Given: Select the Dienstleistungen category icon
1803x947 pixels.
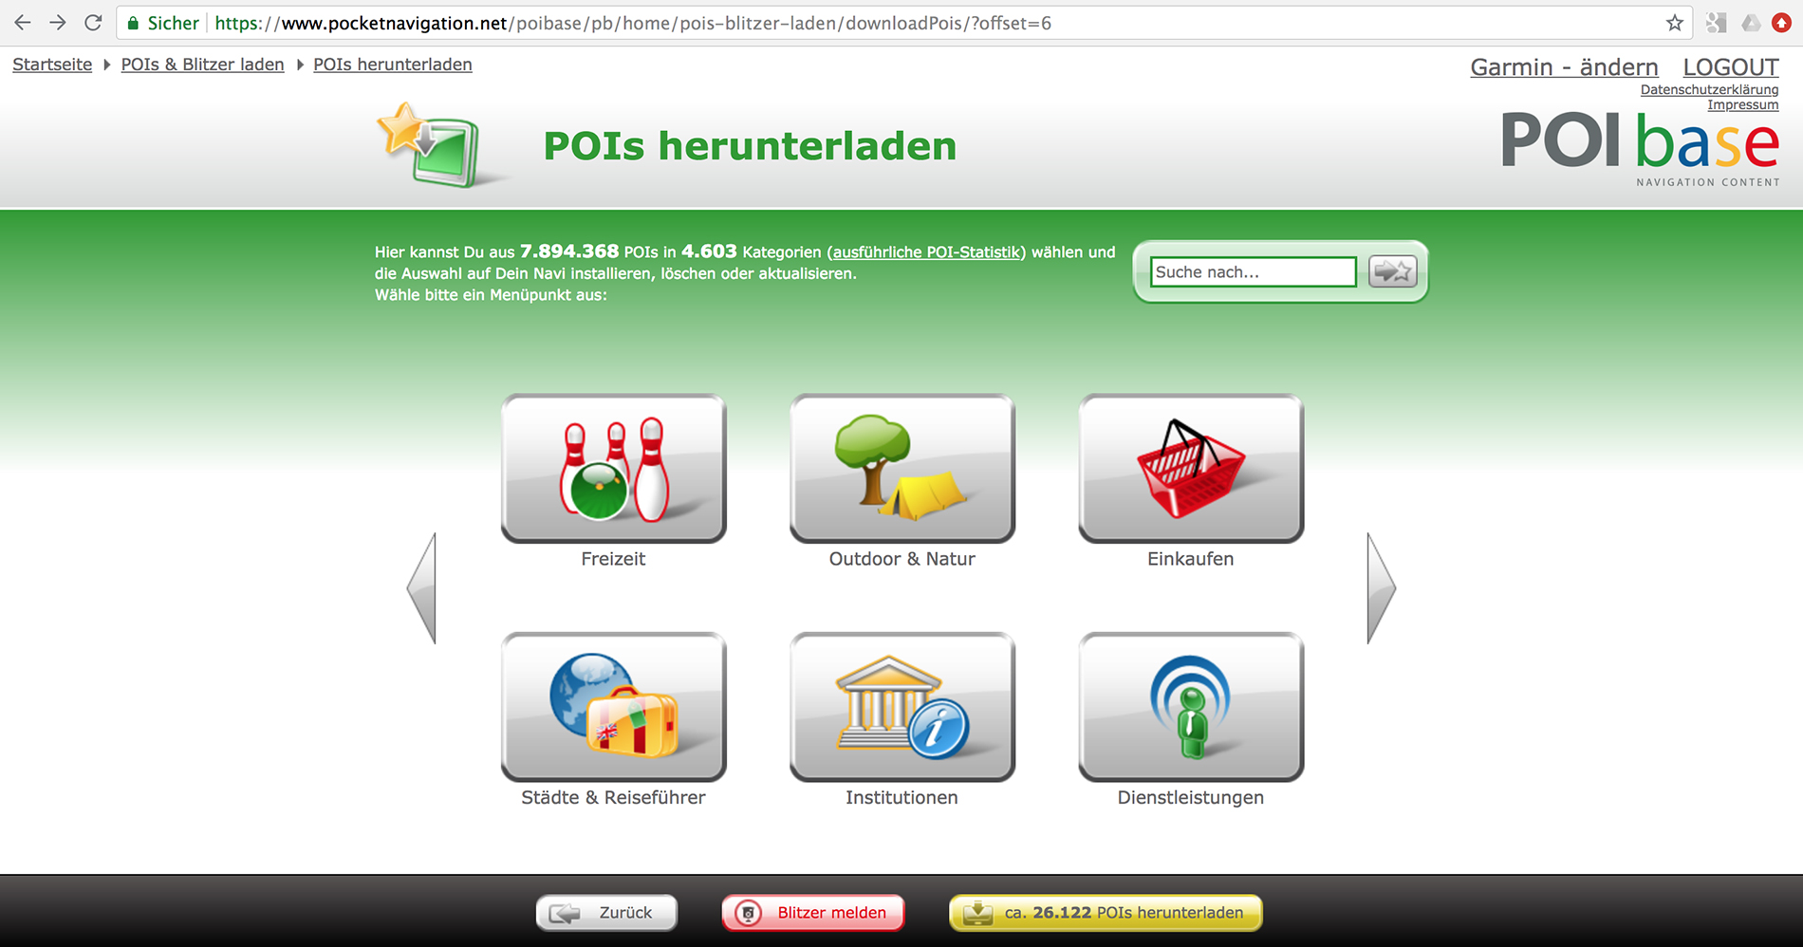Looking at the screenshot, I should tap(1190, 707).
